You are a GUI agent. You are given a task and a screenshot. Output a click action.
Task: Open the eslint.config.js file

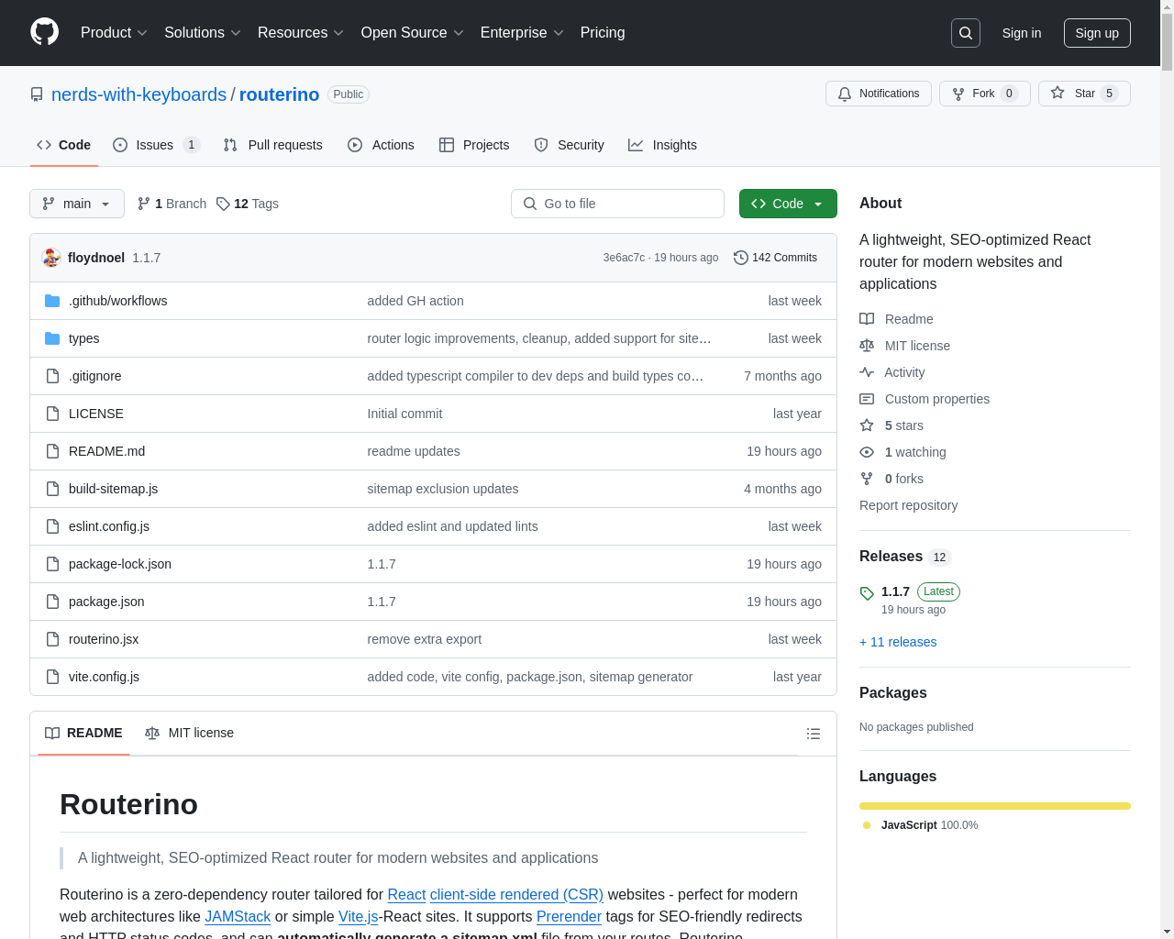coord(109,526)
